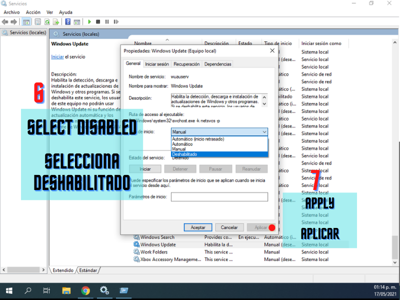Viewport: 400px width, 300px height.
Task: Click the Pause service toolbar icon
Action: [107, 21]
